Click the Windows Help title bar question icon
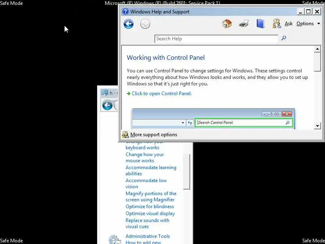325x244 pixels. tap(126, 11)
